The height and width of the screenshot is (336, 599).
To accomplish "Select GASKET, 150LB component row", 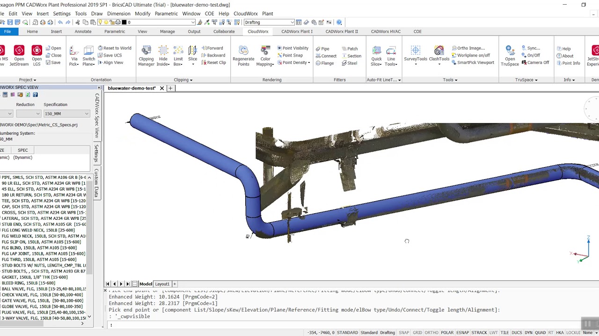I will tap(35, 277).
